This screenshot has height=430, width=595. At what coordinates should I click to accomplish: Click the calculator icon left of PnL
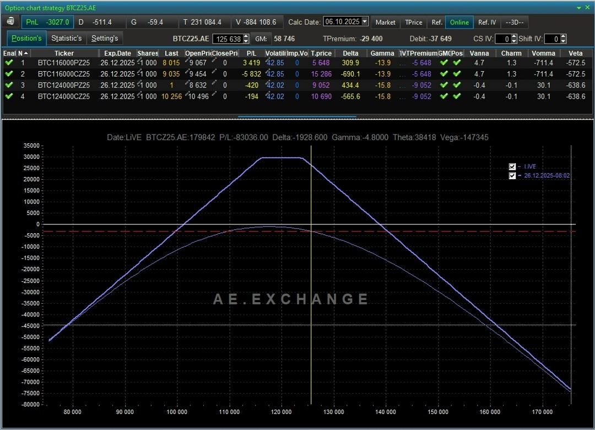click(10, 21)
